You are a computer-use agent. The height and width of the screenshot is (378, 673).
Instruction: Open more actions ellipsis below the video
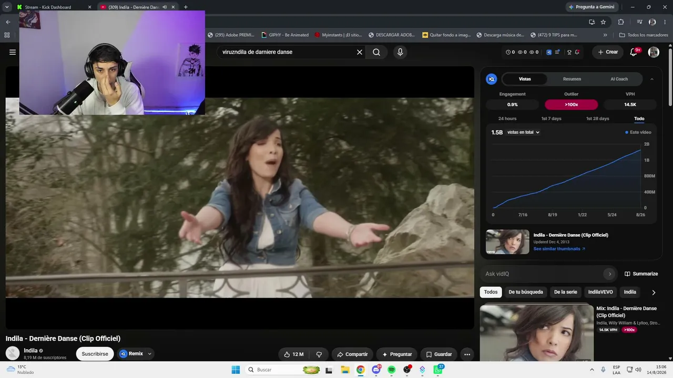click(467, 354)
